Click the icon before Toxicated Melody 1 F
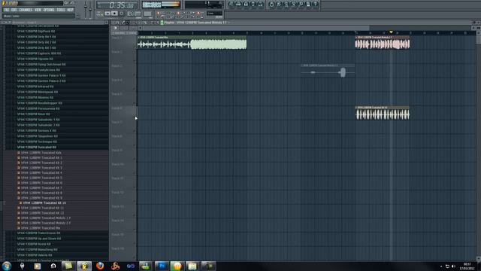481x271 pixels. pyautogui.click(x=19, y=218)
